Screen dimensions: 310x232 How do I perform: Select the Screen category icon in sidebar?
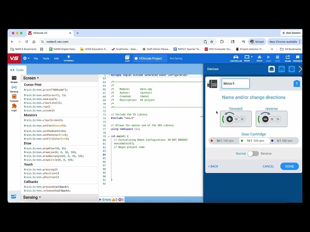pos(14,79)
